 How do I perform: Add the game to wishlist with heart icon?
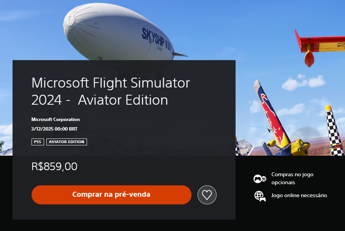(x=207, y=194)
